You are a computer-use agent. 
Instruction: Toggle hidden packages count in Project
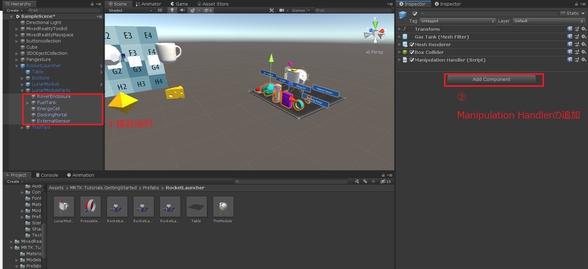[x=386, y=181]
